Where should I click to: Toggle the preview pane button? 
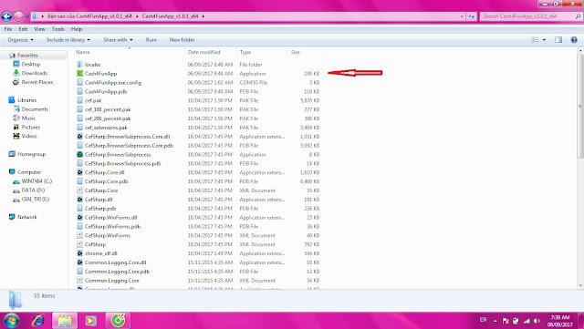pos(558,40)
